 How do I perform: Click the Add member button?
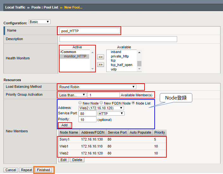pyautogui.click(x=65, y=125)
